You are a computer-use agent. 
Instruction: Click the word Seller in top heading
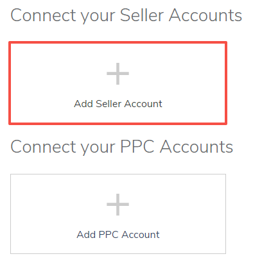(142, 15)
